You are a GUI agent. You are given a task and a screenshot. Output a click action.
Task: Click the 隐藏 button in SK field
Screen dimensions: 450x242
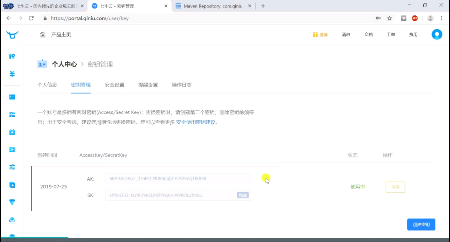pos(243,195)
